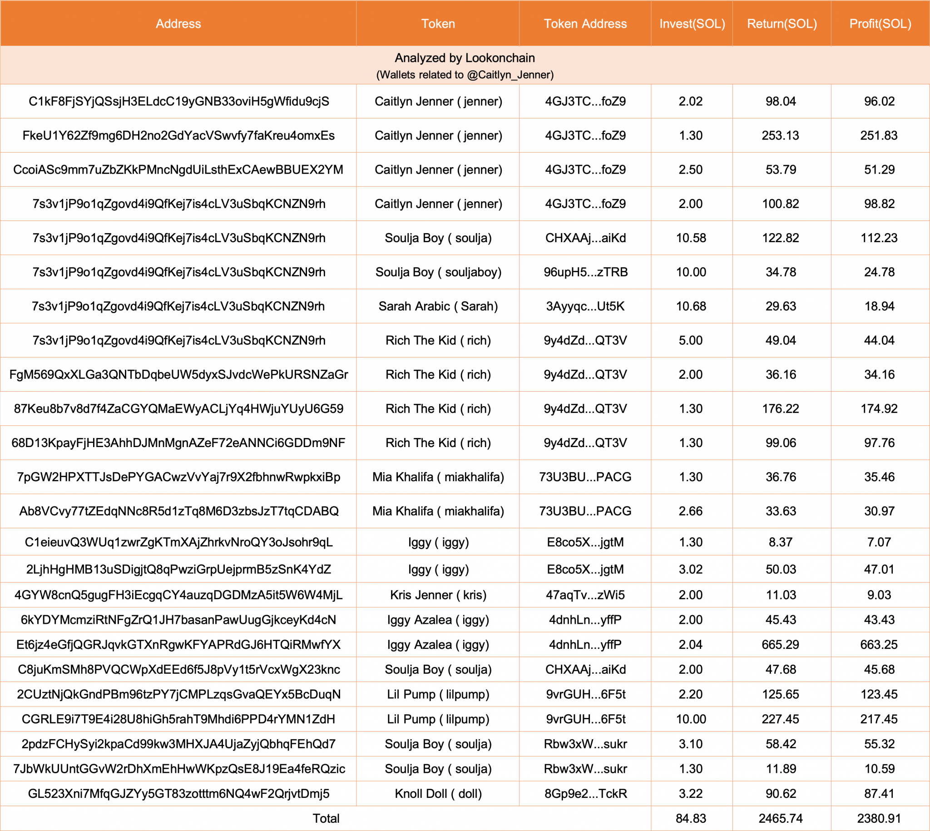This screenshot has width=930, height=831.
Task: Select the 665.29 return value cell
Action: [780, 645]
